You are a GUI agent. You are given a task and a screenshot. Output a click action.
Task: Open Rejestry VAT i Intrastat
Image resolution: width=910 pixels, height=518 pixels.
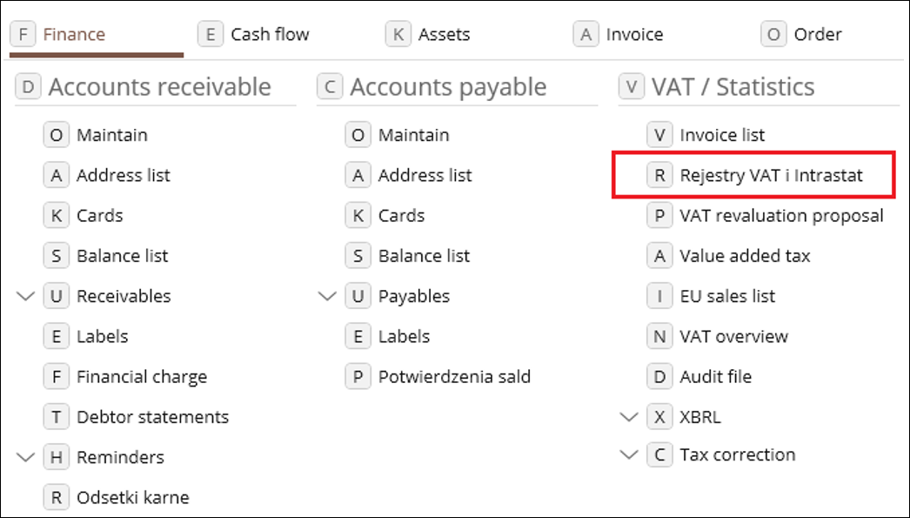coord(754,175)
